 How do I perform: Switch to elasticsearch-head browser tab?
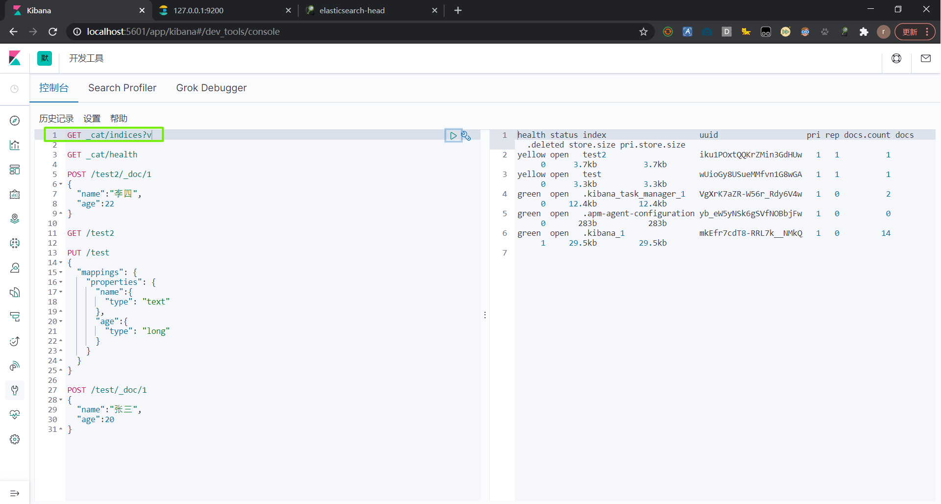(x=371, y=10)
